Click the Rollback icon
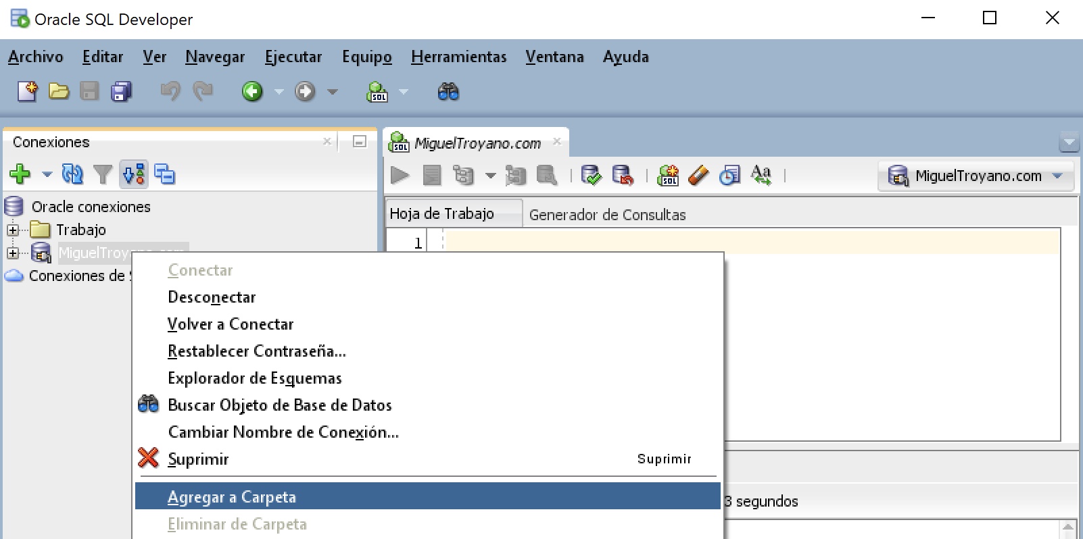Viewport: 1083px width, 539px height. pos(623,176)
